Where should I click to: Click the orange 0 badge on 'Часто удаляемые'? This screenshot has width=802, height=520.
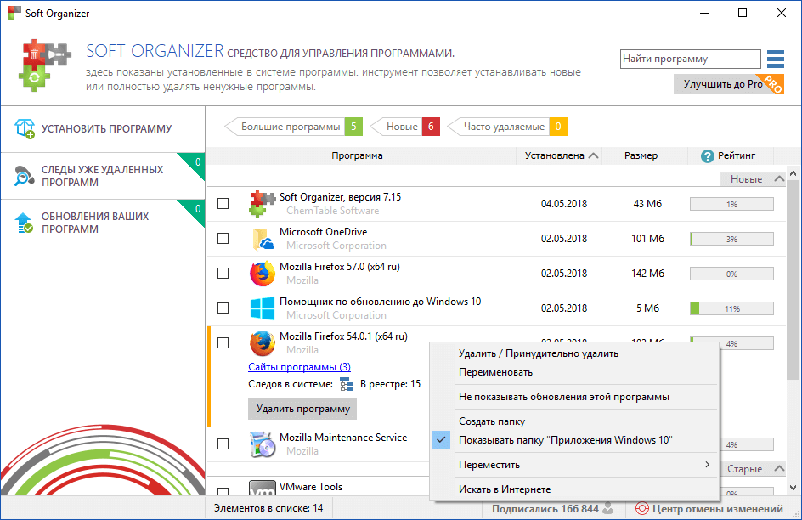pos(558,127)
